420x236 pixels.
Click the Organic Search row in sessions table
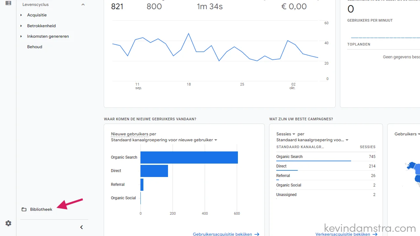pos(326,157)
